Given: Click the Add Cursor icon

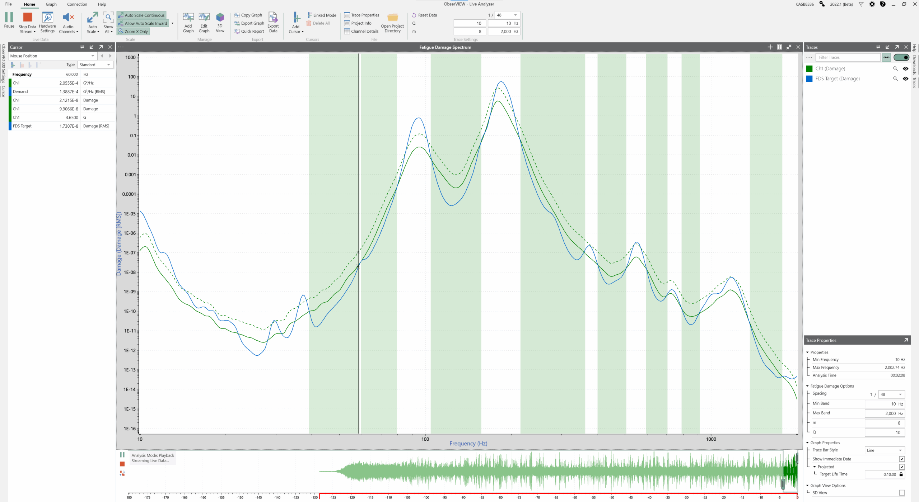Looking at the screenshot, I should (296, 18).
